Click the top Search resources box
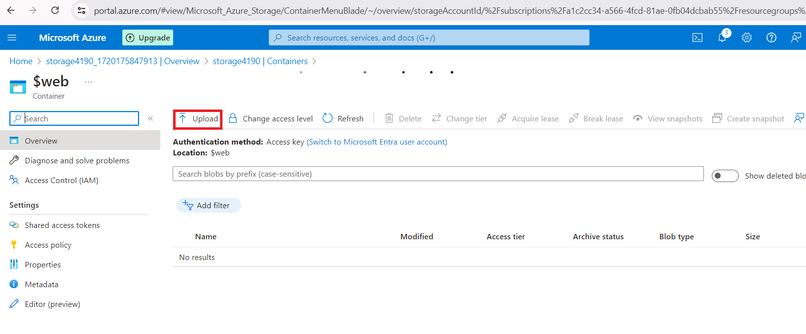 [x=429, y=37]
